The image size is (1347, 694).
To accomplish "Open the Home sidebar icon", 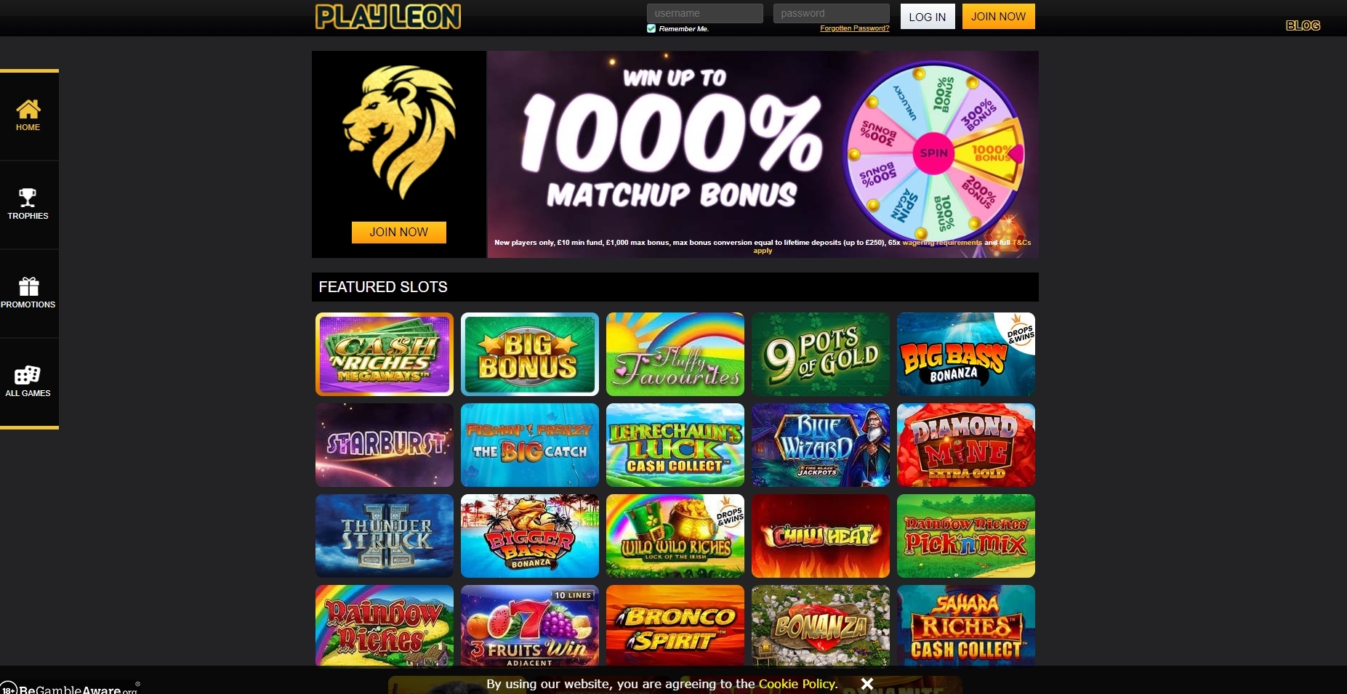I will (x=28, y=109).
